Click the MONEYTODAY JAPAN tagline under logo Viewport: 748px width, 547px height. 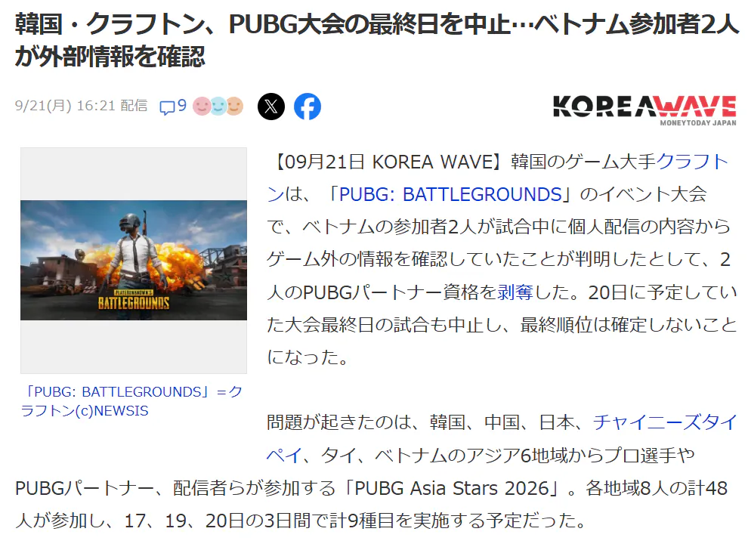[698, 122]
